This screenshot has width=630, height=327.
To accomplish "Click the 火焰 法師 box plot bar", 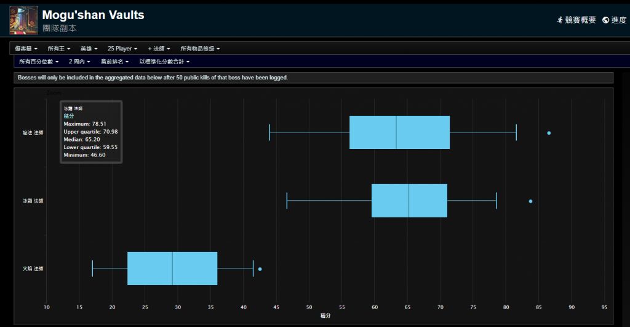I will 172,268.
